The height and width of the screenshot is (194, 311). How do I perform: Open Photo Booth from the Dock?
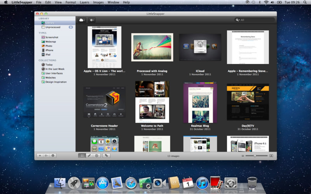tap(217, 182)
